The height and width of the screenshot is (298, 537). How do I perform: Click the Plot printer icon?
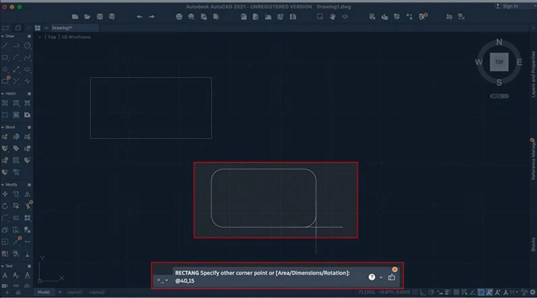(x=179, y=17)
